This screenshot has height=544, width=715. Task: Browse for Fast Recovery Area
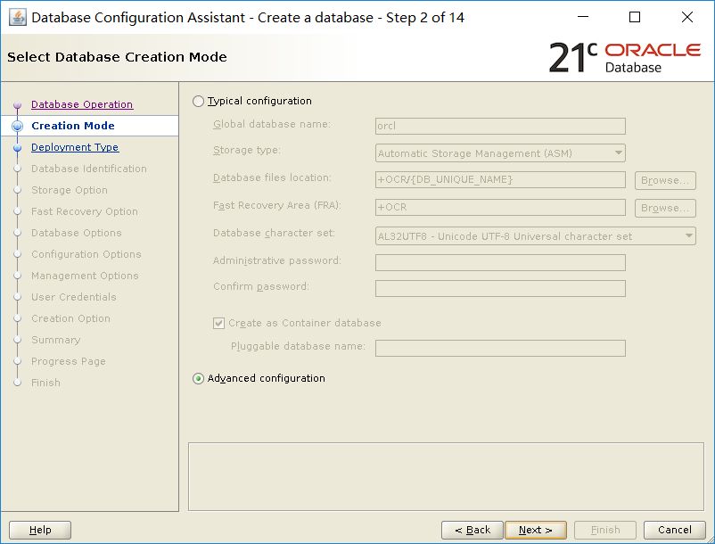tap(665, 208)
